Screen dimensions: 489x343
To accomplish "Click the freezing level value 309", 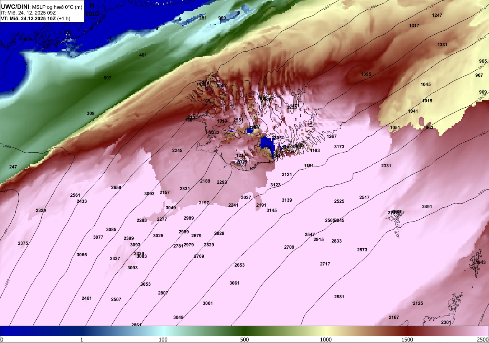I will pyautogui.click(x=91, y=113).
